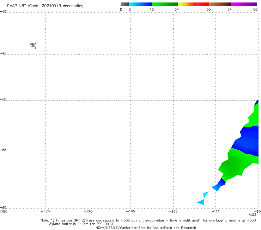Click the yellow-orange segment of the color bar
Image resolution: width=261 pixels, height=230 pixels.
pyautogui.click(x=187, y=4)
